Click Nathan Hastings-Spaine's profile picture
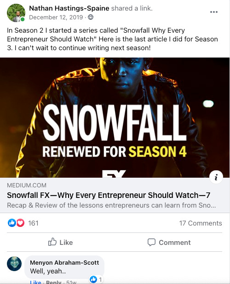Image resolution: width=230 pixels, height=284 pixels. 16,13
